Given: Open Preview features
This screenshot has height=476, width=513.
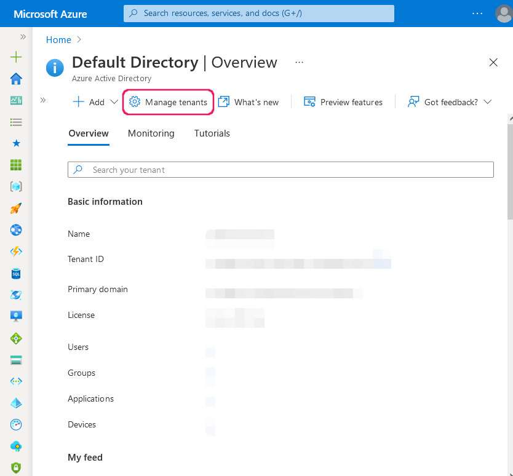Looking at the screenshot, I should click(343, 101).
